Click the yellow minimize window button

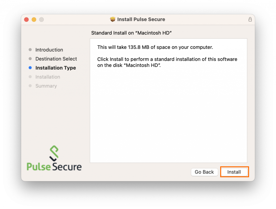pos(33,19)
